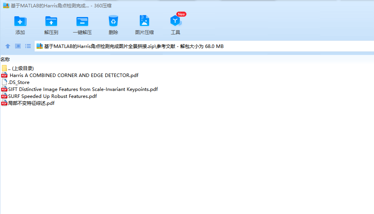Viewport: 374px width, 214px height.
Task: Open 图片压缩 image compression tool
Action: pos(144,21)
